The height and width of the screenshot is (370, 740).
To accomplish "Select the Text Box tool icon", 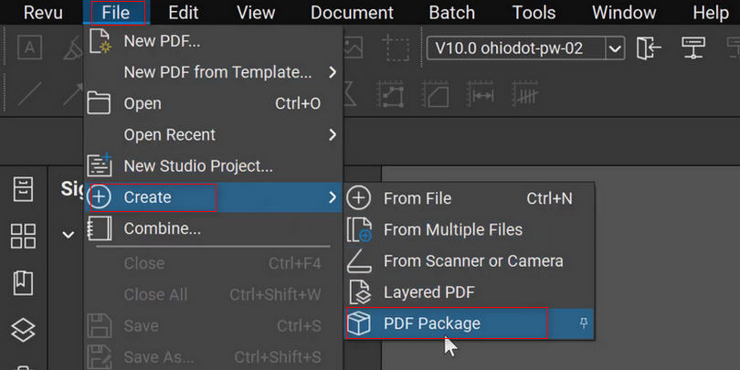I will click(30, 48).
